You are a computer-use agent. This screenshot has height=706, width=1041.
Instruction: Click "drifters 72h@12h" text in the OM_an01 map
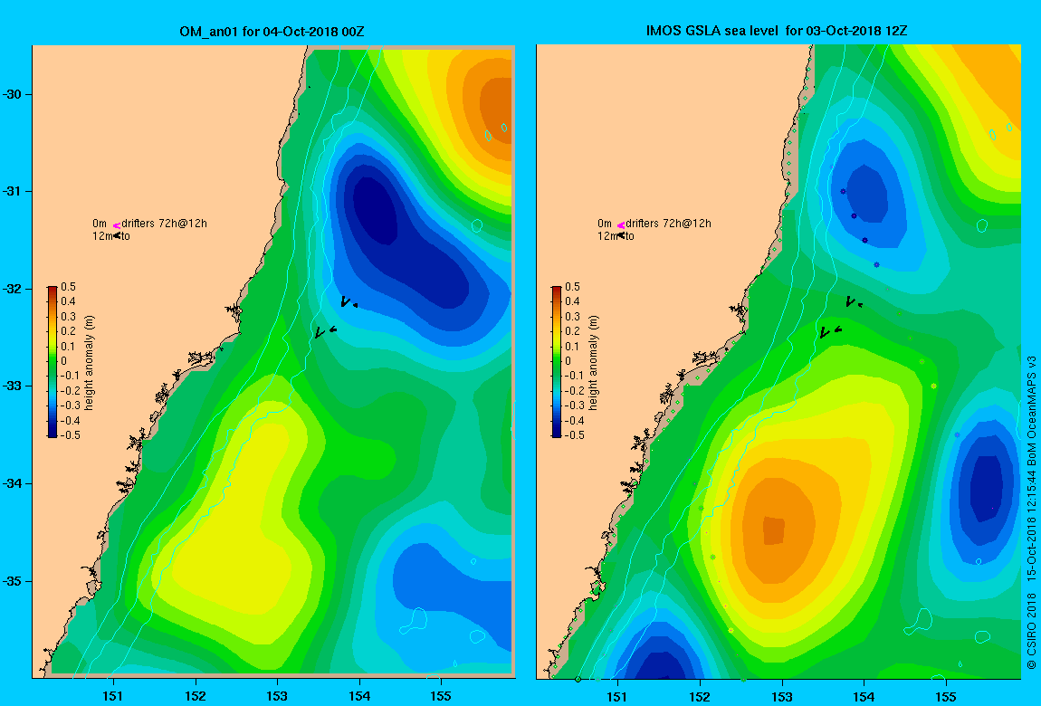[x=165, y=224]
